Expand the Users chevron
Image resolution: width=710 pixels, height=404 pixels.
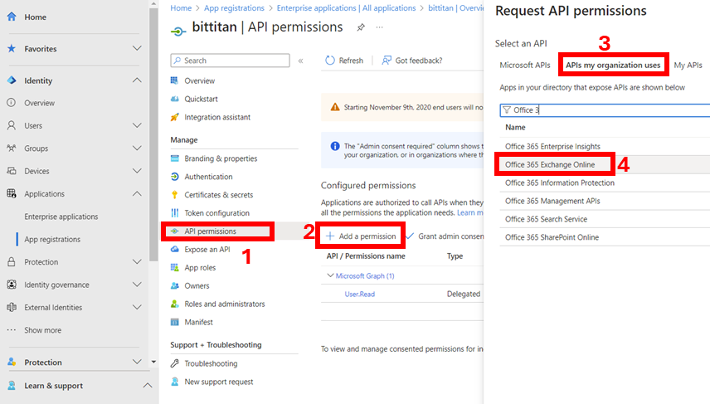coord(137,125)
